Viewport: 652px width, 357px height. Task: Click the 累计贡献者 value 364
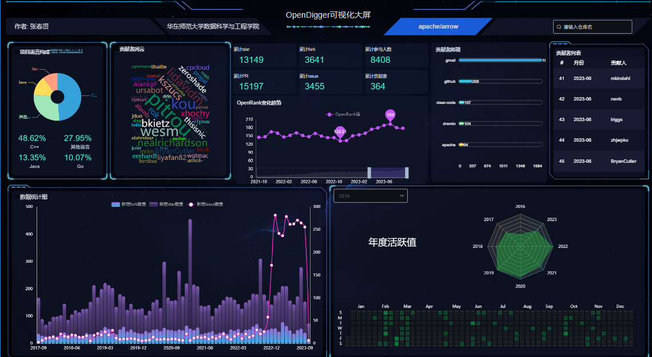[x=377, y=86]
